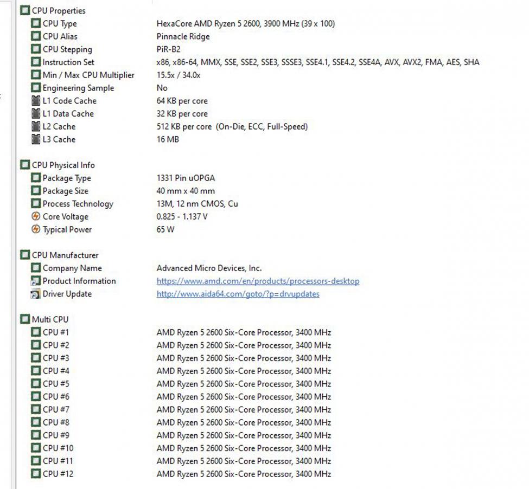This screenshot has height=489, width=529.
Task: Click the Typical Power lightning icon
Action: click(x=36, y=230)
